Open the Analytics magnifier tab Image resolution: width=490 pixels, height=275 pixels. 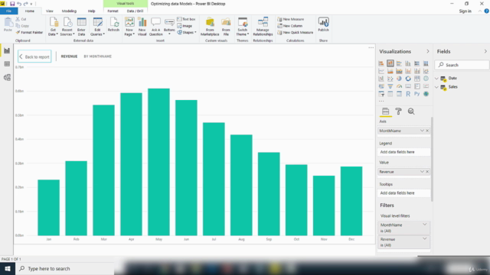click(411, 112)
